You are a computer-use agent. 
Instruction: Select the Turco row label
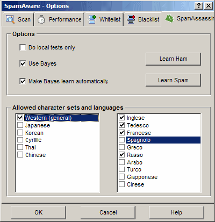(134, 169)
